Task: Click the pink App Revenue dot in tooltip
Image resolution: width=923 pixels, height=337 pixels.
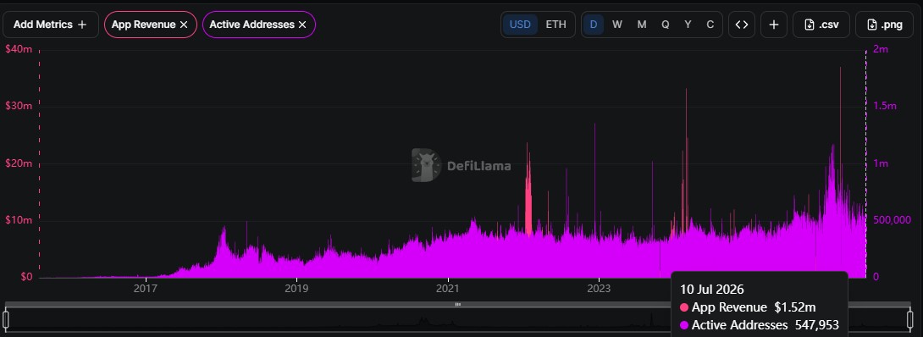Action: 684,307
